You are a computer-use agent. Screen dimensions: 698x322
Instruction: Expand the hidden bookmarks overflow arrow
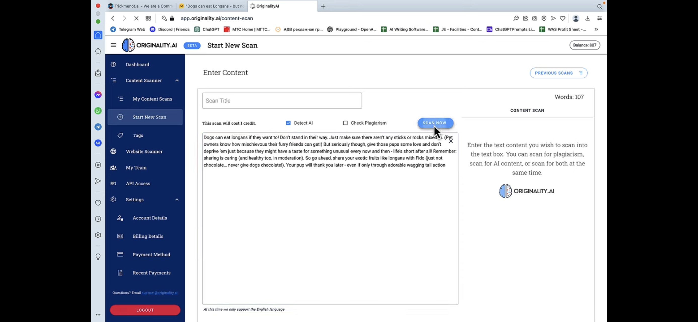pyautogui.click(x=596, y=30)
